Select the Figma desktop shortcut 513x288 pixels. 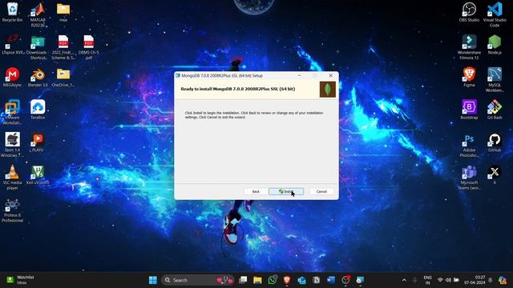coord(469,77)
